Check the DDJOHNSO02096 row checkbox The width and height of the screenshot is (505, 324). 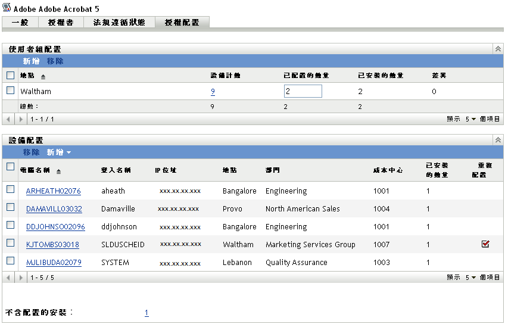click(10, 225)
